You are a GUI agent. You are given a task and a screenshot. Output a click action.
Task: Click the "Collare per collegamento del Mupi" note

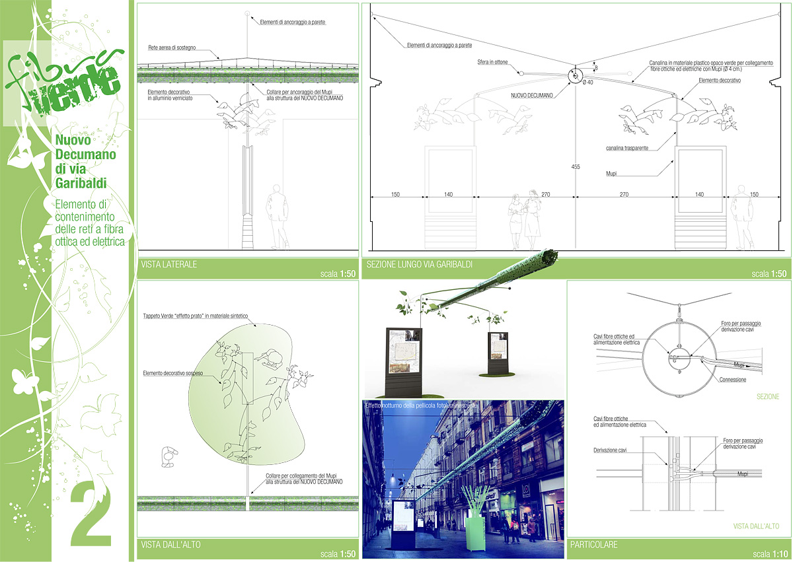click(x=303, y=478)
